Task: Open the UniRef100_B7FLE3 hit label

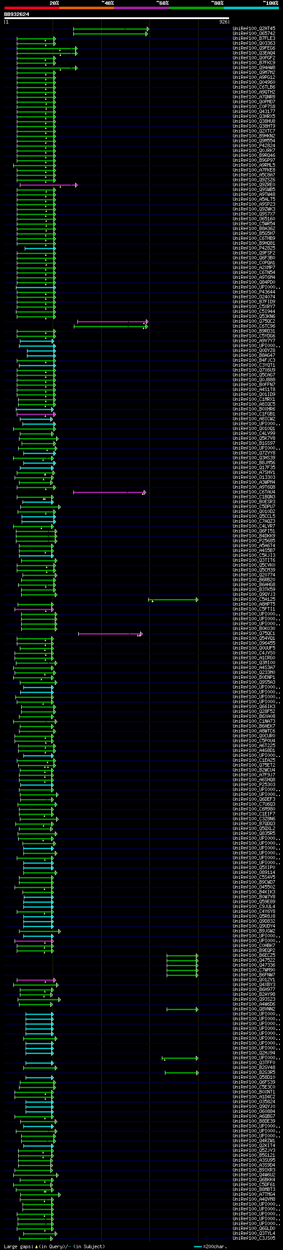Action: tap(254, 38)
